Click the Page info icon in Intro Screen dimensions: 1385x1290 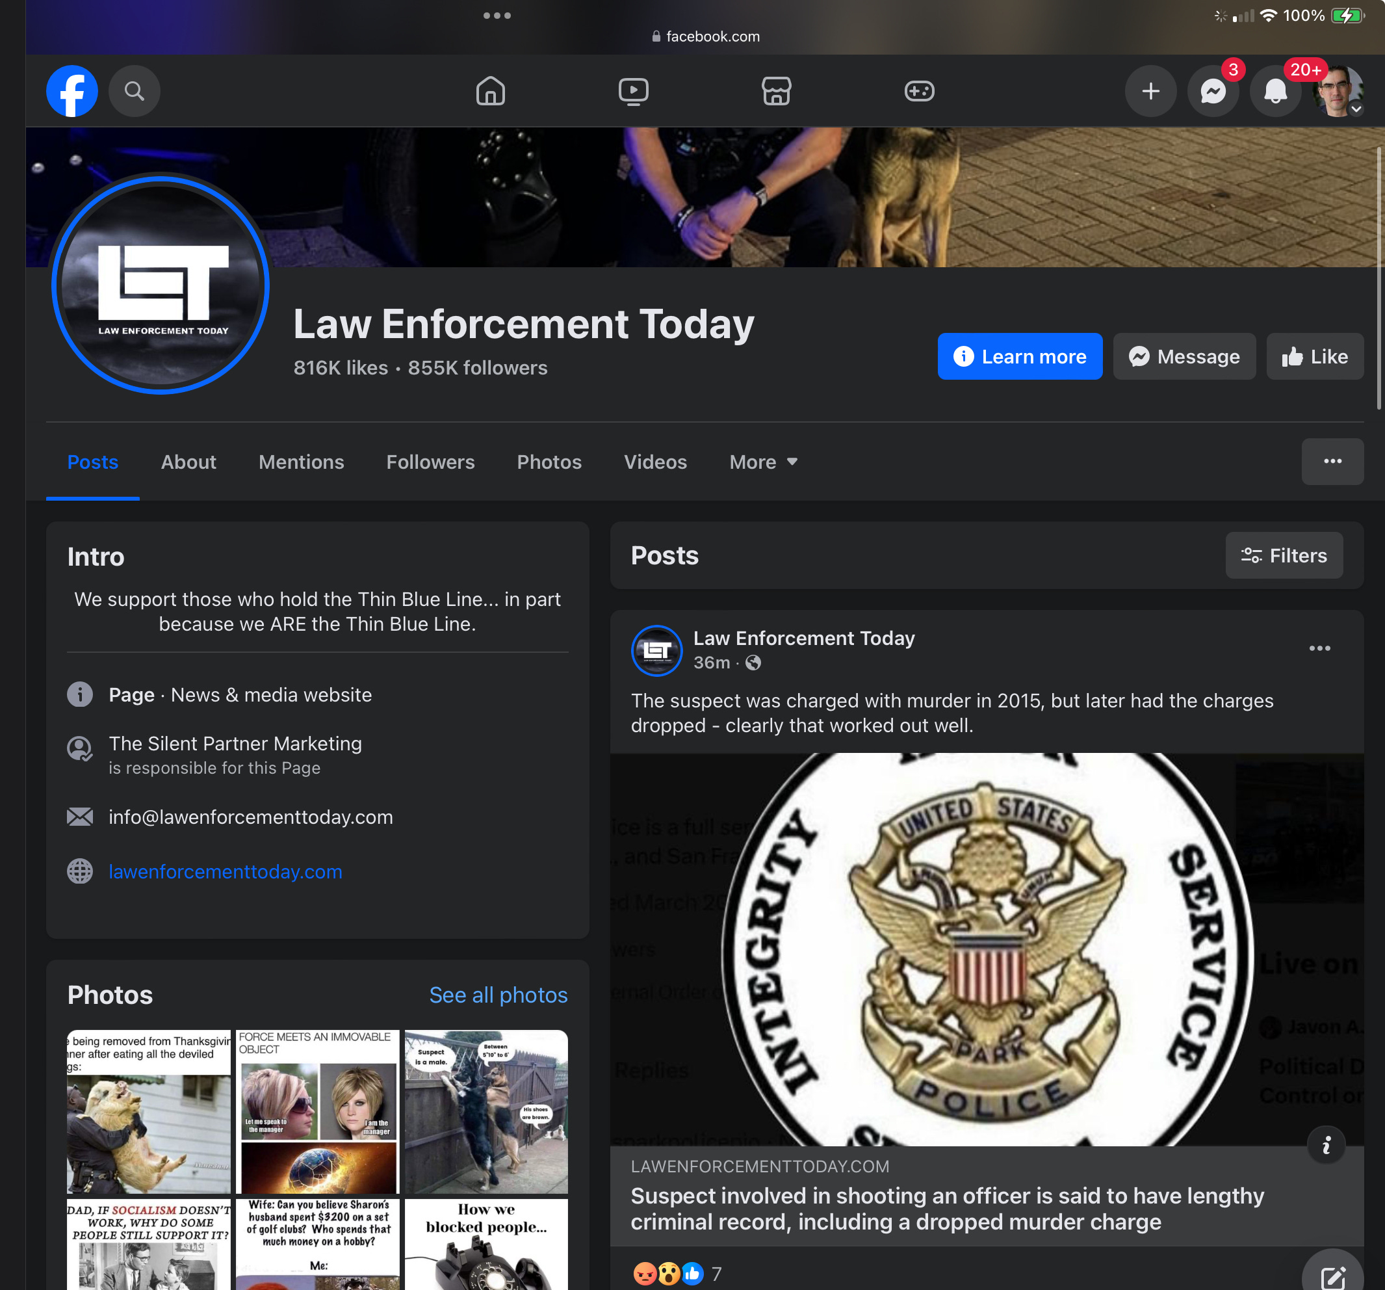click(x=80, y=694)
